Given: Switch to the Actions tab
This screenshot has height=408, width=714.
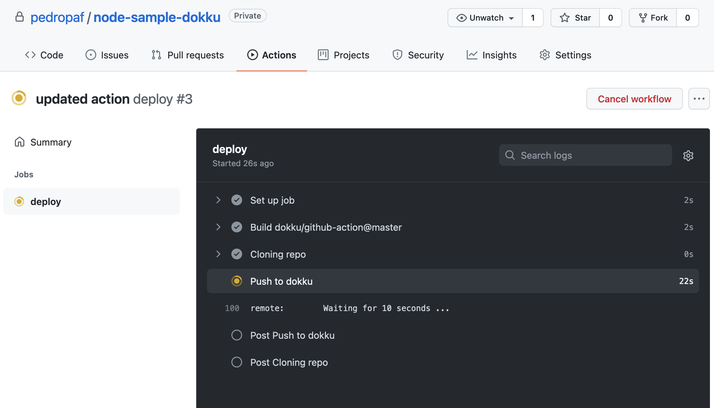Looking at the screenshot, I should tap(272, 55).
